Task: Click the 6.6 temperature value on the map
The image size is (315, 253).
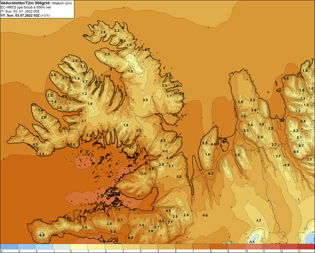Action: tap(279, 91)
